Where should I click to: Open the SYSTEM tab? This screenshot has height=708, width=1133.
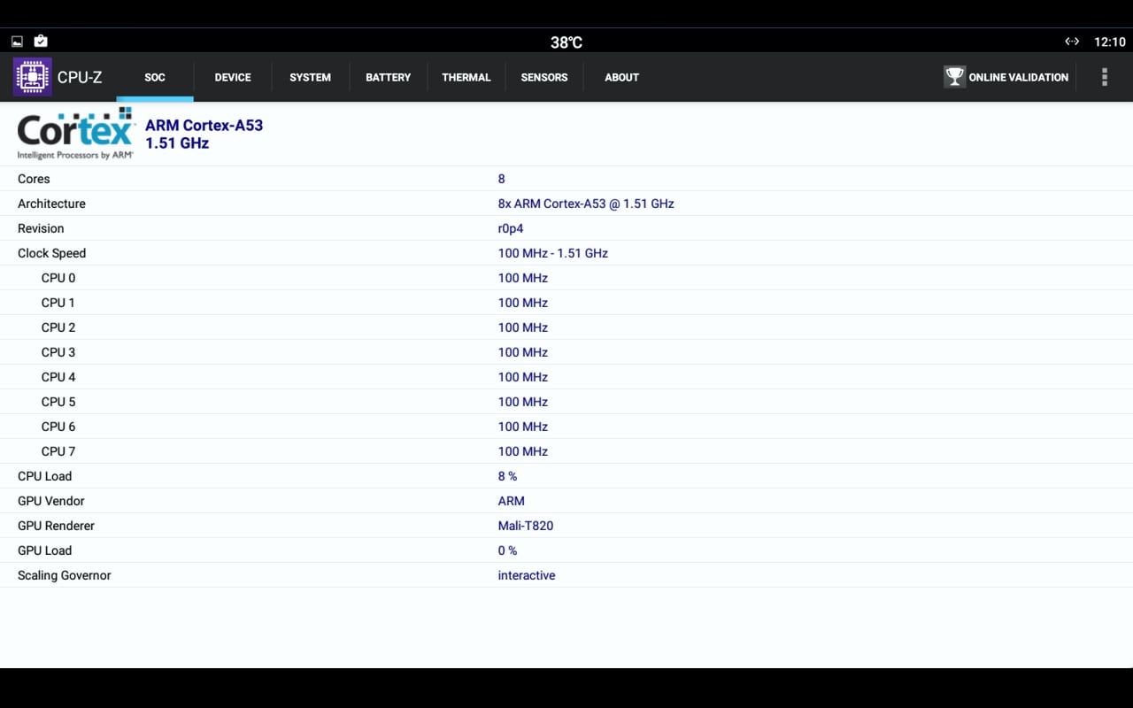click(310, 78)
